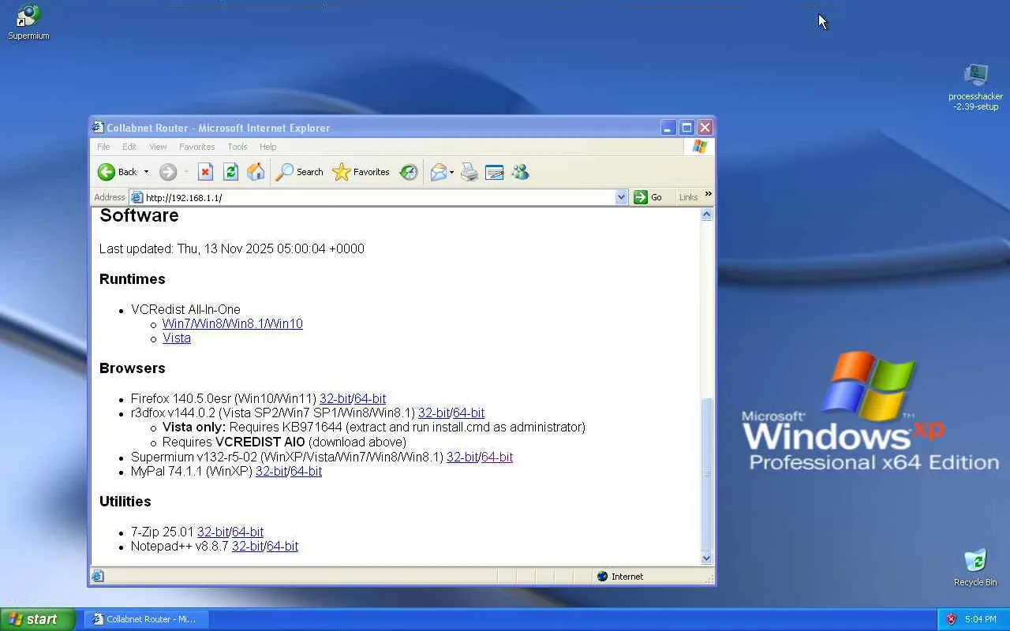
Task: Click the Mail envelope icon in toolbar
Action: (439, 172)
